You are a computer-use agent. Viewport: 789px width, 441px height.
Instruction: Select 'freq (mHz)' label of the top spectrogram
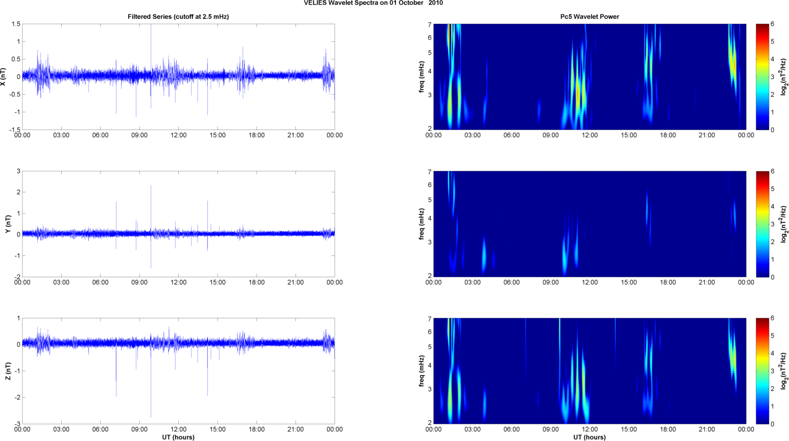[x=422, y=77]
